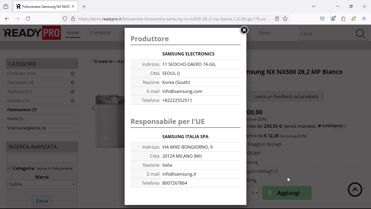Open a new browser tab
Image resolution: width=371 pixels, height=209 pixels.
pyautogui.click(x=84, y=6)
